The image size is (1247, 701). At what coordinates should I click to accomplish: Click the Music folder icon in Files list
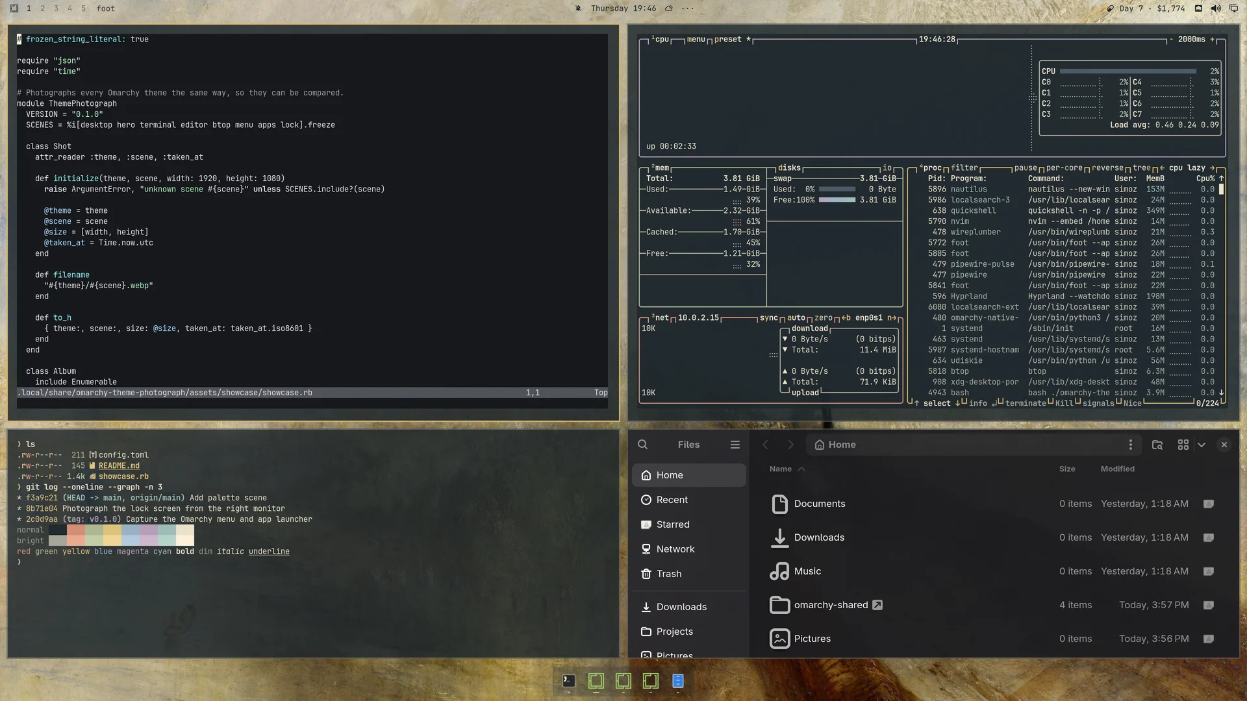[x=779, y=571]
